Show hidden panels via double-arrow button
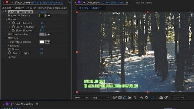This screenshot has width=194, height=109. [x=69, y=2]
